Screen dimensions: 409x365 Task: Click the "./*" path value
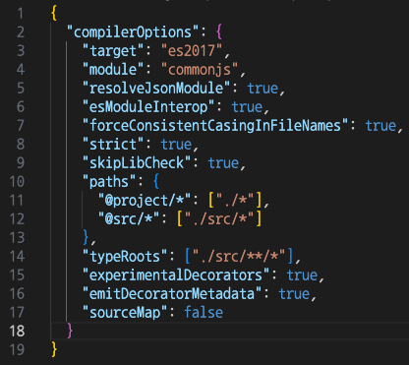click(235, 200)
